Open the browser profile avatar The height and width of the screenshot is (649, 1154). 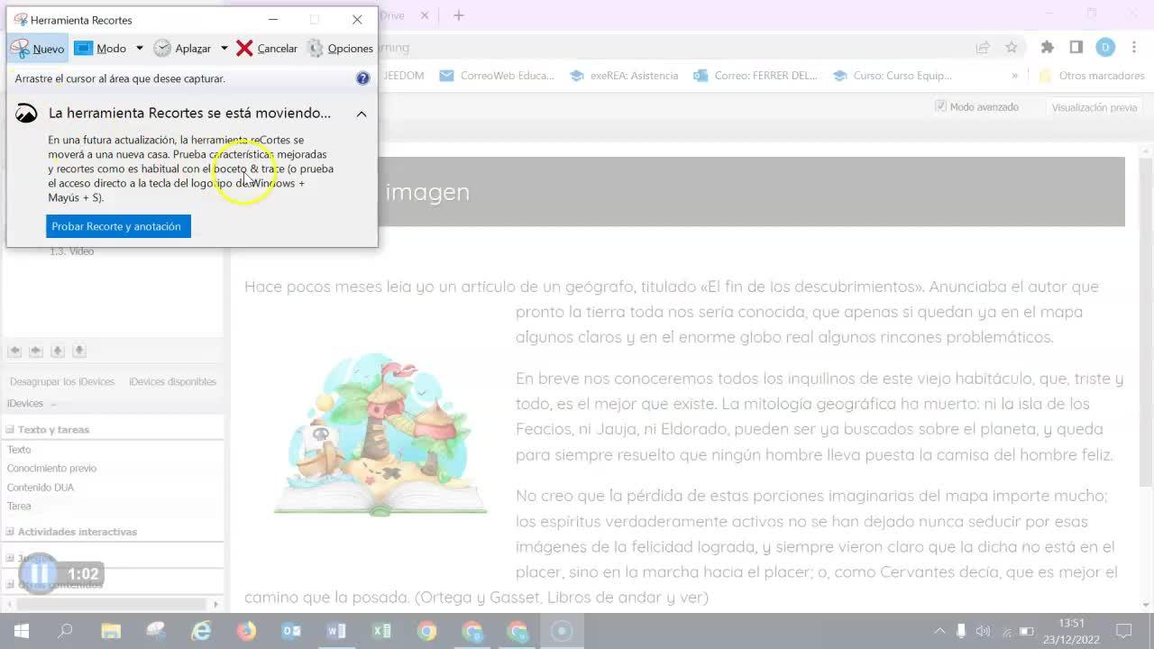(1106, 48)
